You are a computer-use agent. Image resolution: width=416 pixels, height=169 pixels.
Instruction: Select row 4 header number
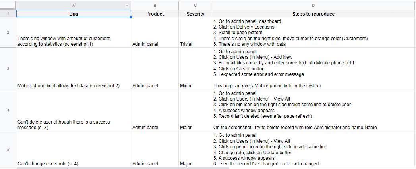8,110
